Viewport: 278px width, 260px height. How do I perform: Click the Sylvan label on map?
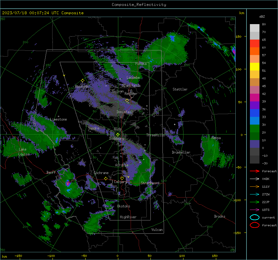(x=118, y=91)
